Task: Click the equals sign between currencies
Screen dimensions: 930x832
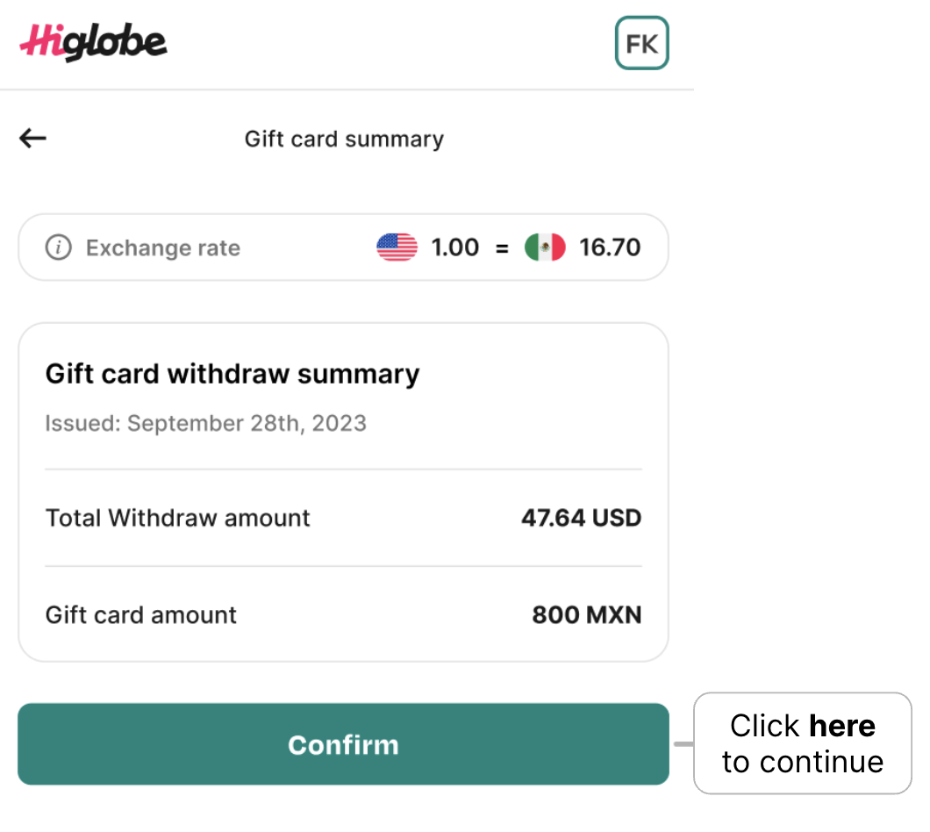Action: click(502, 247)
